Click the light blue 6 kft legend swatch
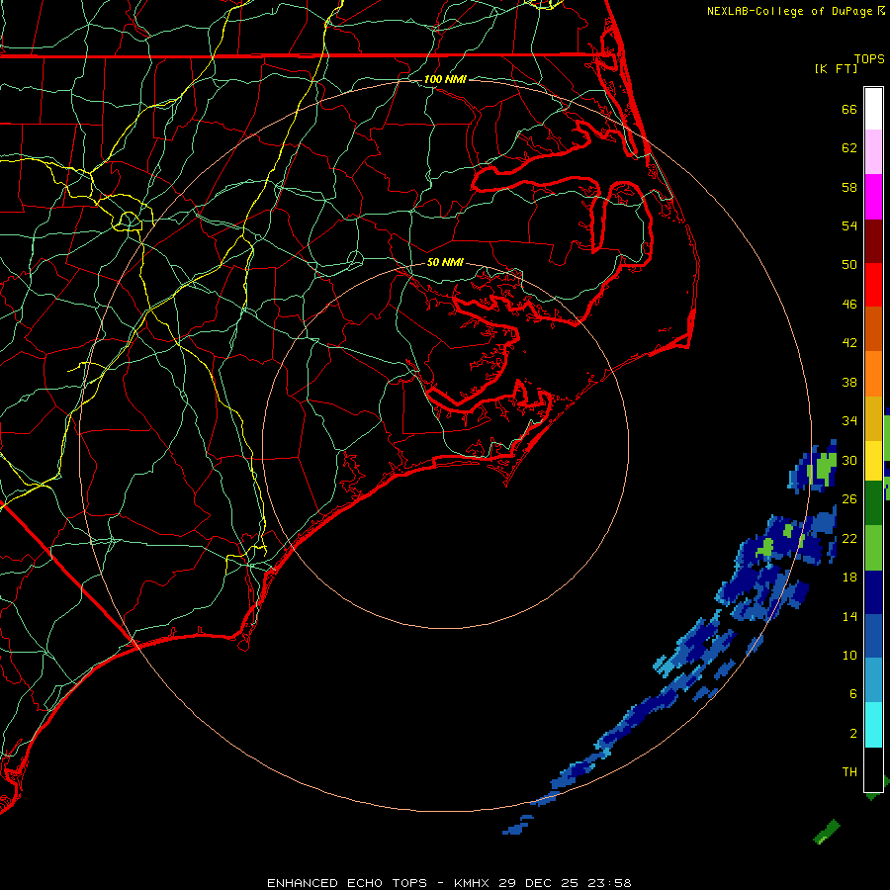The image size is (890, 890). (873, 680)
